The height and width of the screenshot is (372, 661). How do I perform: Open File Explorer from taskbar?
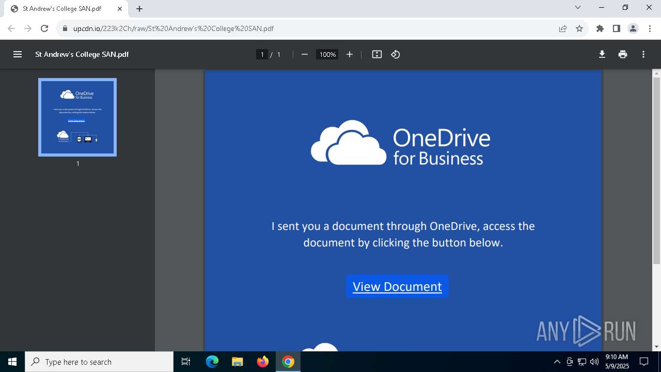(x=238, y=362)
